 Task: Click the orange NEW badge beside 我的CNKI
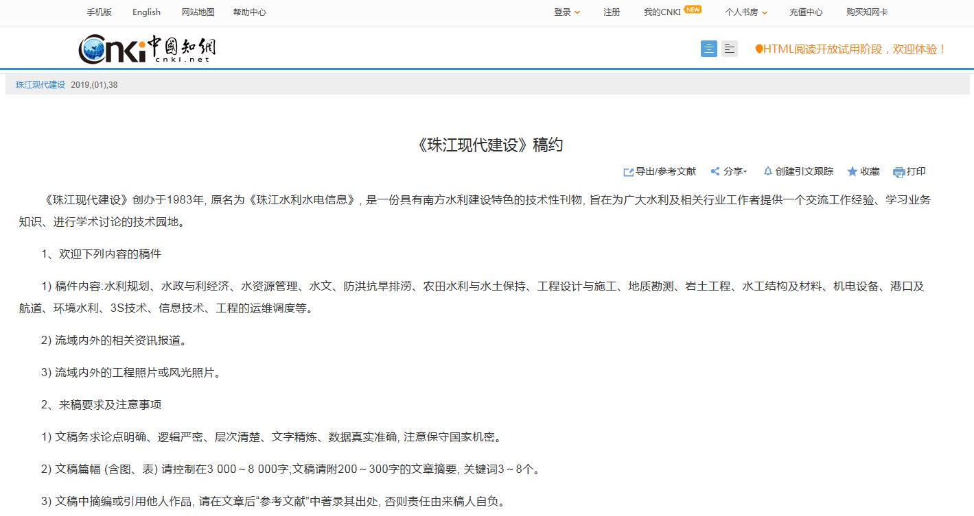(x=693, y=10)
